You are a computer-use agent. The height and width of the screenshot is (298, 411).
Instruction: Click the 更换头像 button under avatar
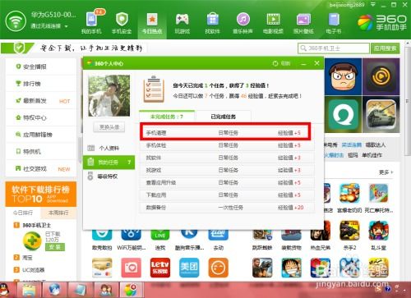click(x=109, y=127)
